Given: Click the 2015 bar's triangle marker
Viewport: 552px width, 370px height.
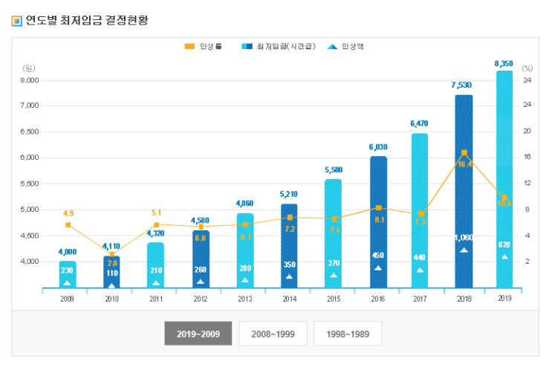Looking at the screenshot, I should [334, 275].
